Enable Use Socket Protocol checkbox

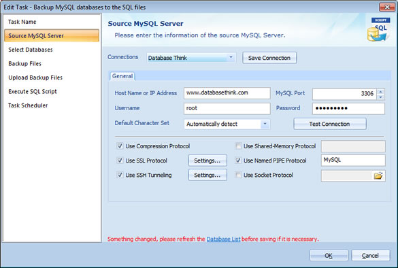238,175
